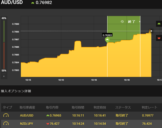
Task: Click the gauge type icon in the NZD/JPY row
Action: click(x=6, y=124)
